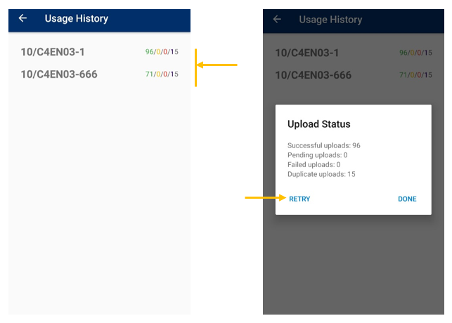Image resolution: width=452 pixels, height=323 pixels.
Task: Tap dimmed back arrow in right screen header
Action: pyautogui.click(x=277, y=19)
